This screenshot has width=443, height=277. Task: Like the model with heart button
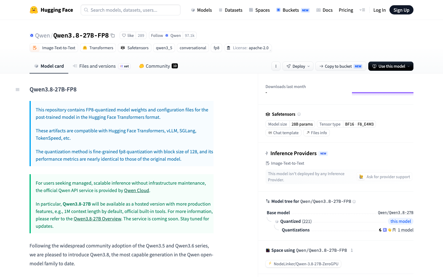(128, 35)
